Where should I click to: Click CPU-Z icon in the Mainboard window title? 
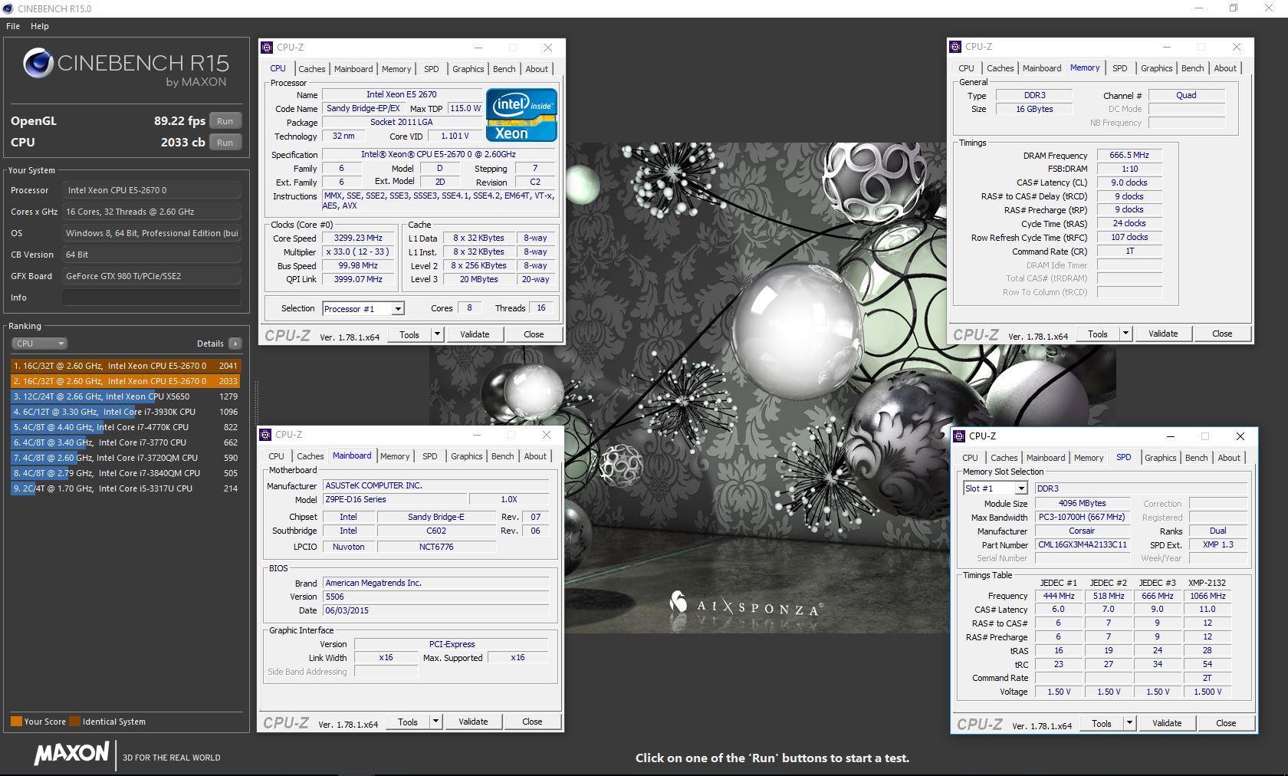pyautogui.click(x=265, y=435)
